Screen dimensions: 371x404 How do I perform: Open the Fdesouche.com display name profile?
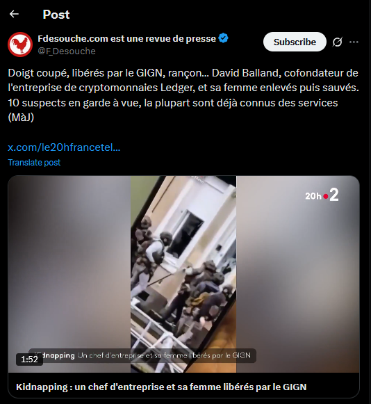pos(127,38)
